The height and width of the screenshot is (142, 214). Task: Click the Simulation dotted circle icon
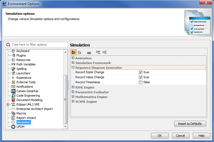click(13, 122)
